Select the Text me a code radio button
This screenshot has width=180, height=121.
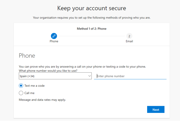[21, 86]
